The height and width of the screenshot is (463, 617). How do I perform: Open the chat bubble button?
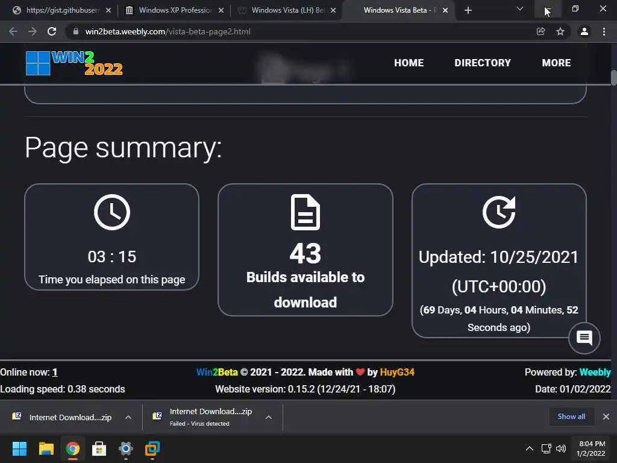[x=584, y=338]
